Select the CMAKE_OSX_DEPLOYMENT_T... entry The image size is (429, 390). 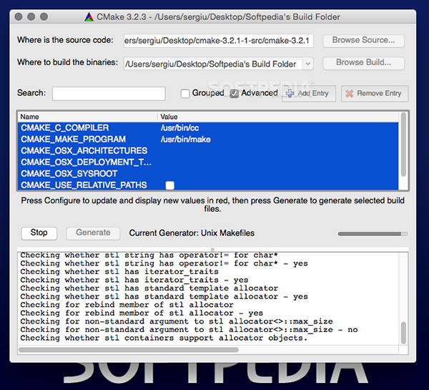tap(86, 162)
